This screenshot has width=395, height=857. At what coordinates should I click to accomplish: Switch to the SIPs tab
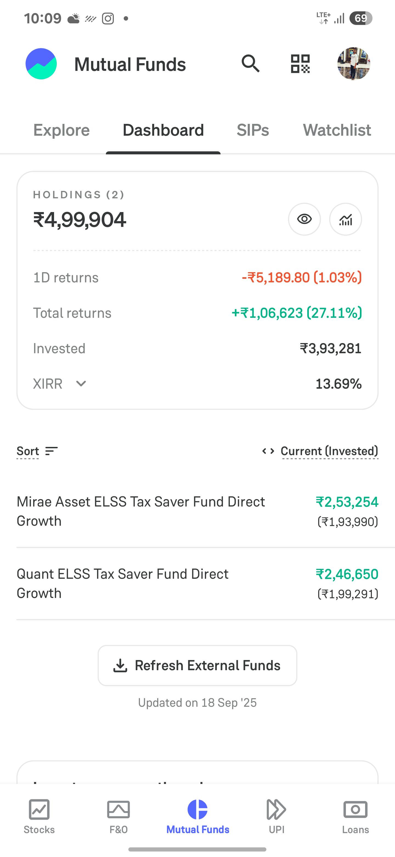[253, 130]
